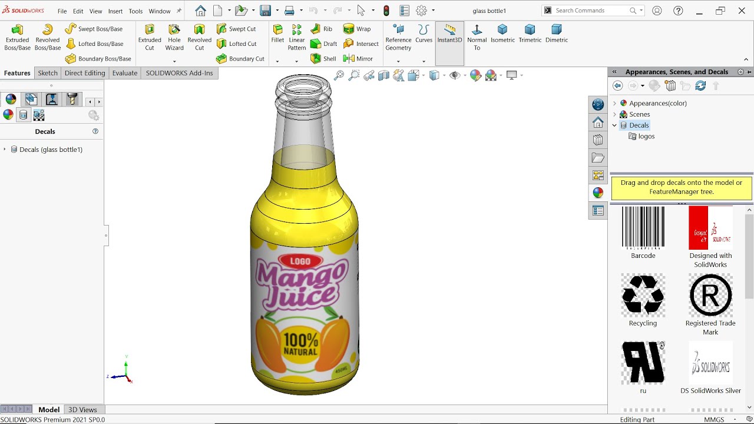Apply the Draft feature

[x=323, y=44]
